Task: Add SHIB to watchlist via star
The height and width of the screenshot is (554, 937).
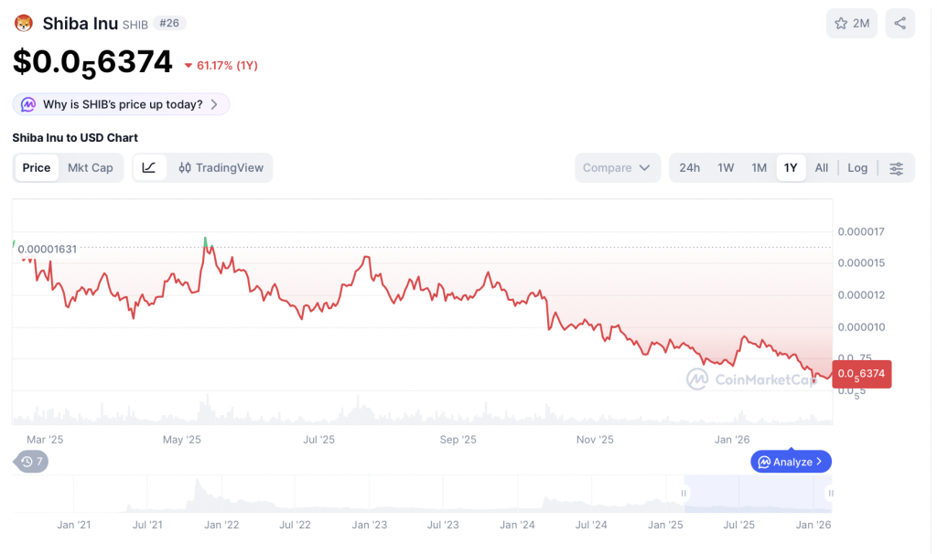Action: tap(852, 24)
